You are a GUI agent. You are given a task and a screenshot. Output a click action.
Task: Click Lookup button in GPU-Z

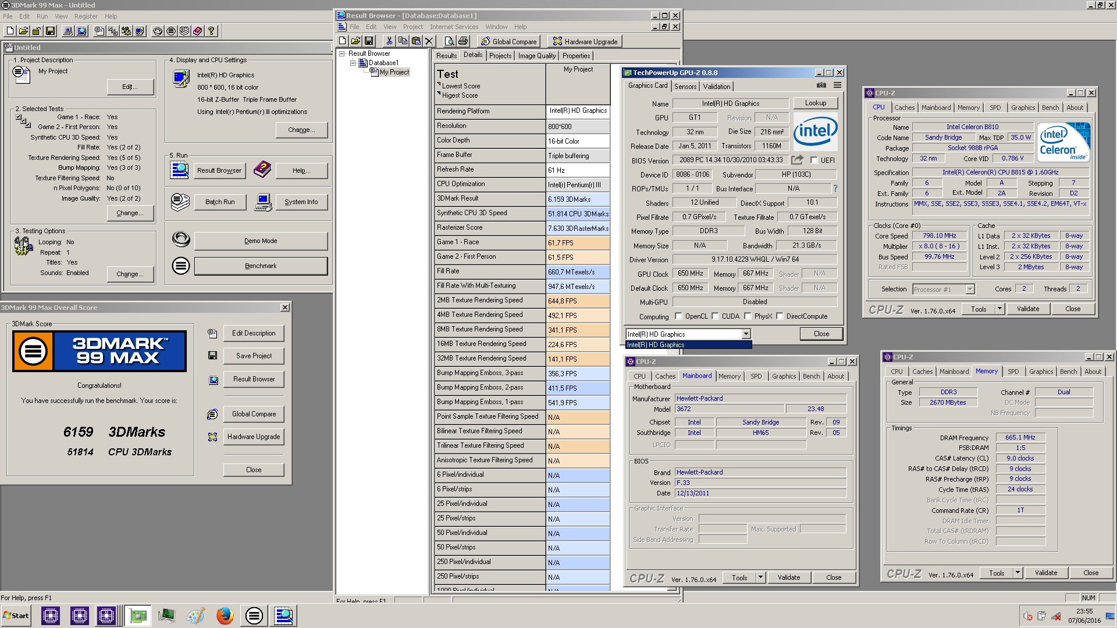pyautogui.click(x=815, y=103)
